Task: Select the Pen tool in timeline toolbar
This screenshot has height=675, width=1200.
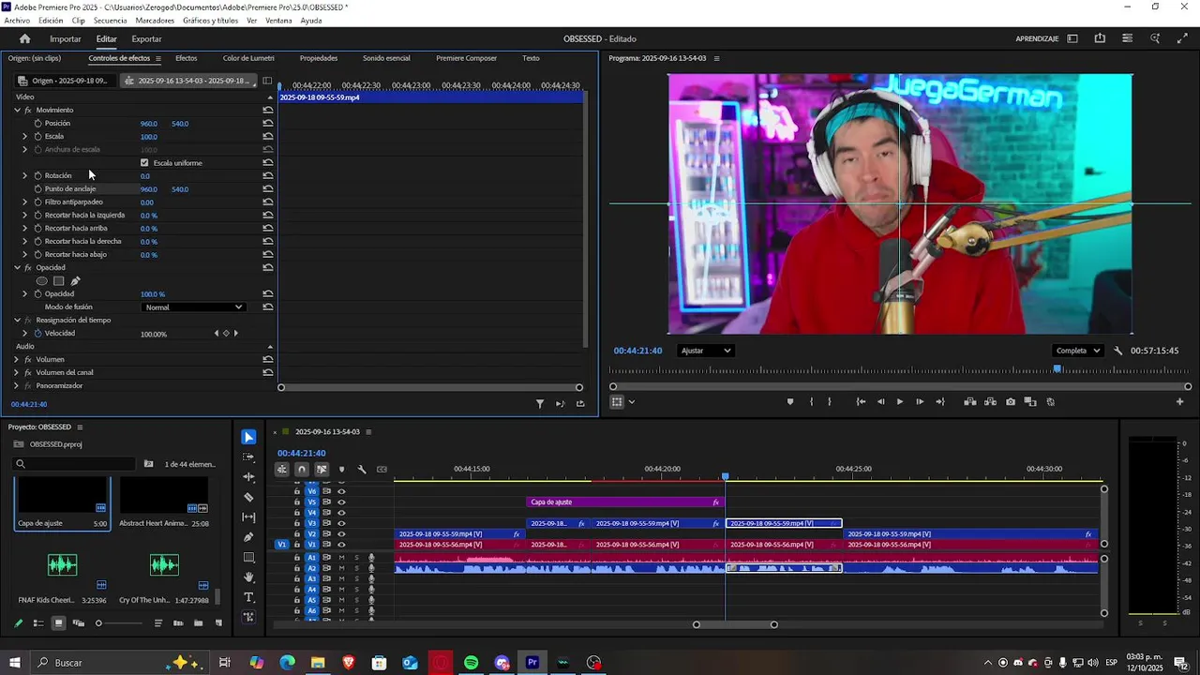Action: [248, 537]
